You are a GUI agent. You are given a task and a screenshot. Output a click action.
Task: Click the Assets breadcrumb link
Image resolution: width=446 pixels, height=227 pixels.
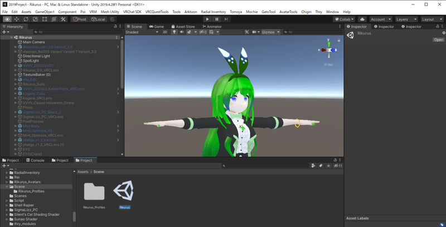click(83, 172)
